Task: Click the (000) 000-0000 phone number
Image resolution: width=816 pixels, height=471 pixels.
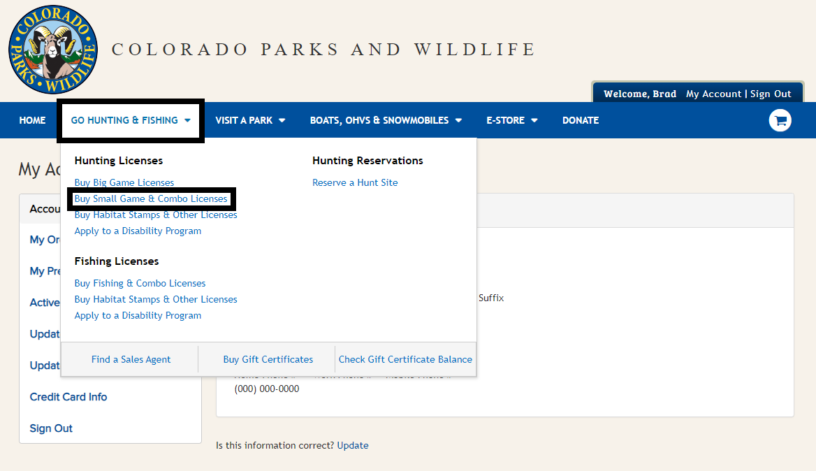Action: tap(266, 389)
